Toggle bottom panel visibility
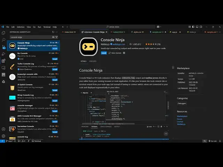The width and height of the screenshot is (223, 167). 197,27
